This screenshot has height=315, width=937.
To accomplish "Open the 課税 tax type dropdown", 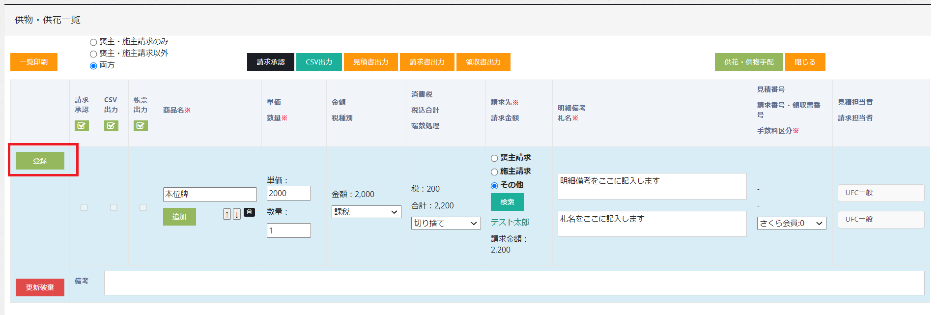I will click(366, 212).
